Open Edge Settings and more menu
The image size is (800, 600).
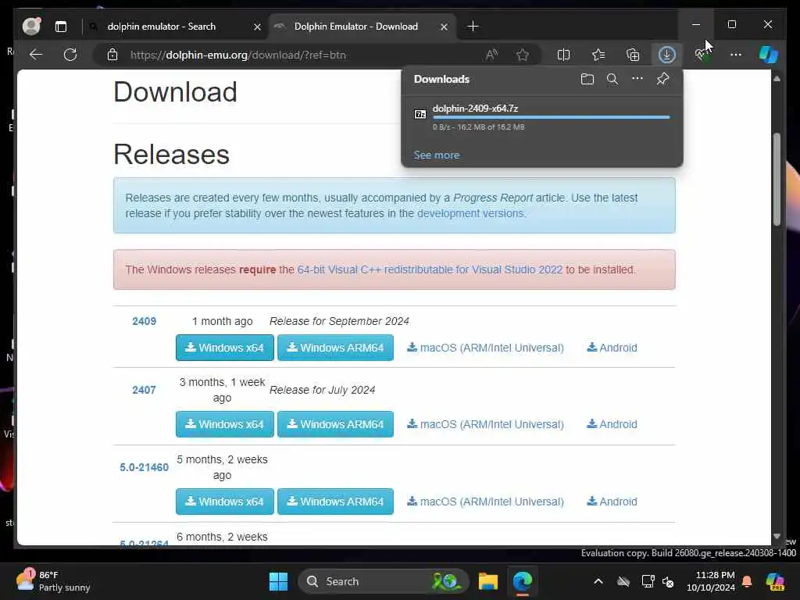[736, 55]
